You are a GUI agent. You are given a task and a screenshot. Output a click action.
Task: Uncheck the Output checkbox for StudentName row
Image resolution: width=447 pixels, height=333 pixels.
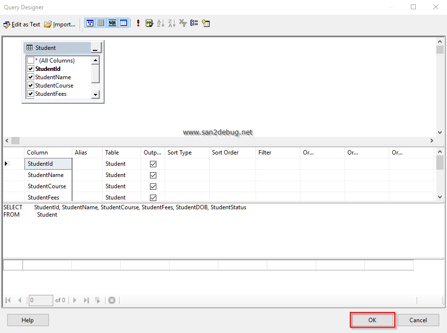[153, 175]
